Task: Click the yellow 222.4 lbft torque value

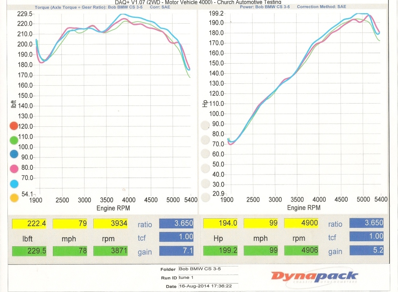Action: [x=29, y=224]
